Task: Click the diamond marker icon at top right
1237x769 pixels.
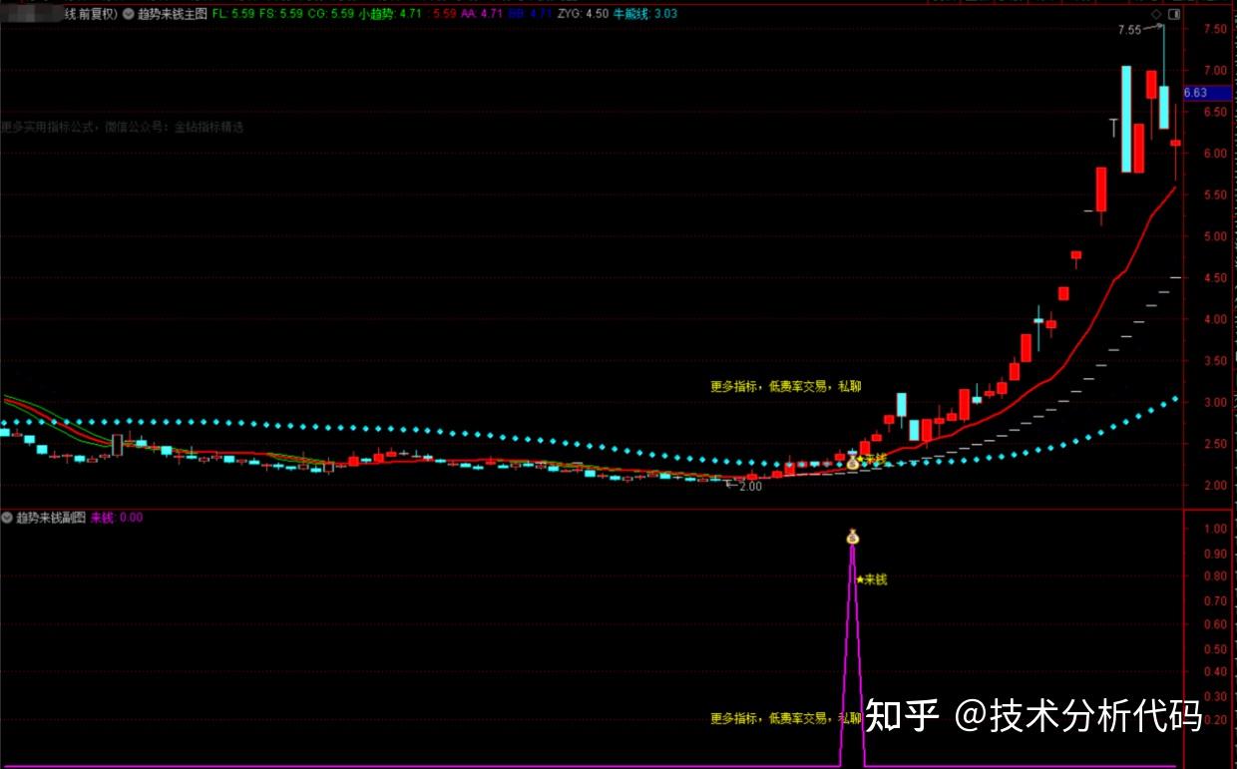Action: tap(1156, 14)
